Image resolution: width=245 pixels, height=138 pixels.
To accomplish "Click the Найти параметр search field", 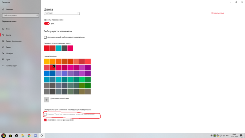I will click(21, 15).
